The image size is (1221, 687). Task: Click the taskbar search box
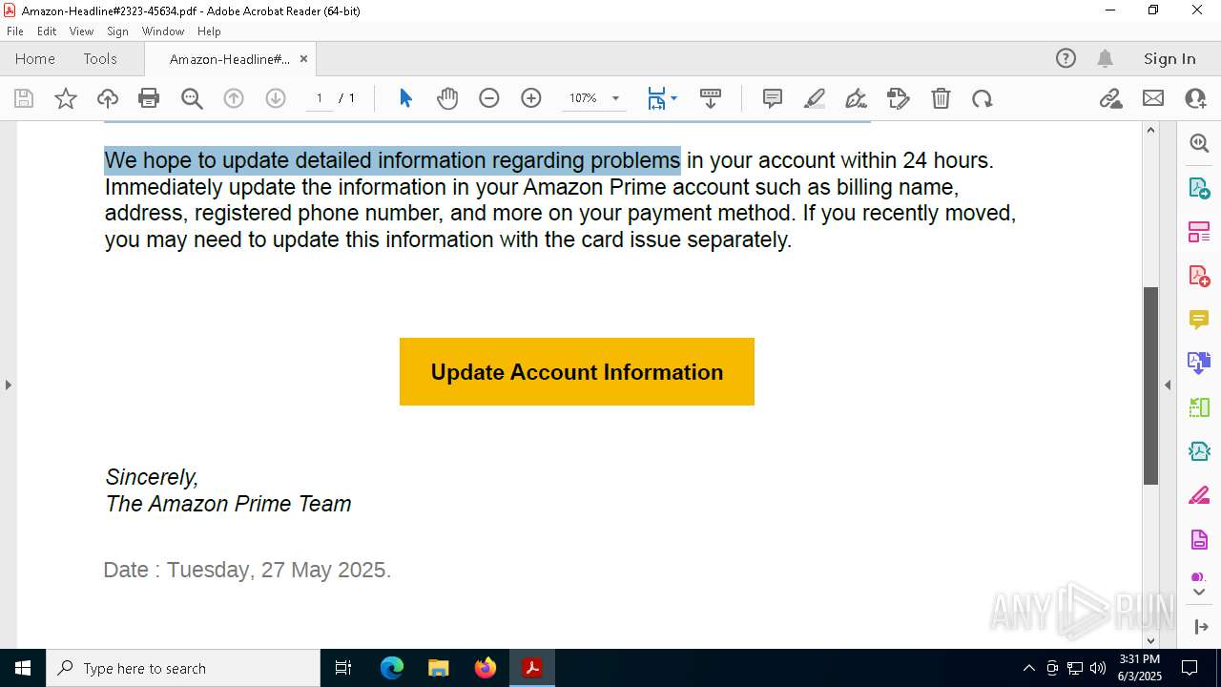pos(183,668)
